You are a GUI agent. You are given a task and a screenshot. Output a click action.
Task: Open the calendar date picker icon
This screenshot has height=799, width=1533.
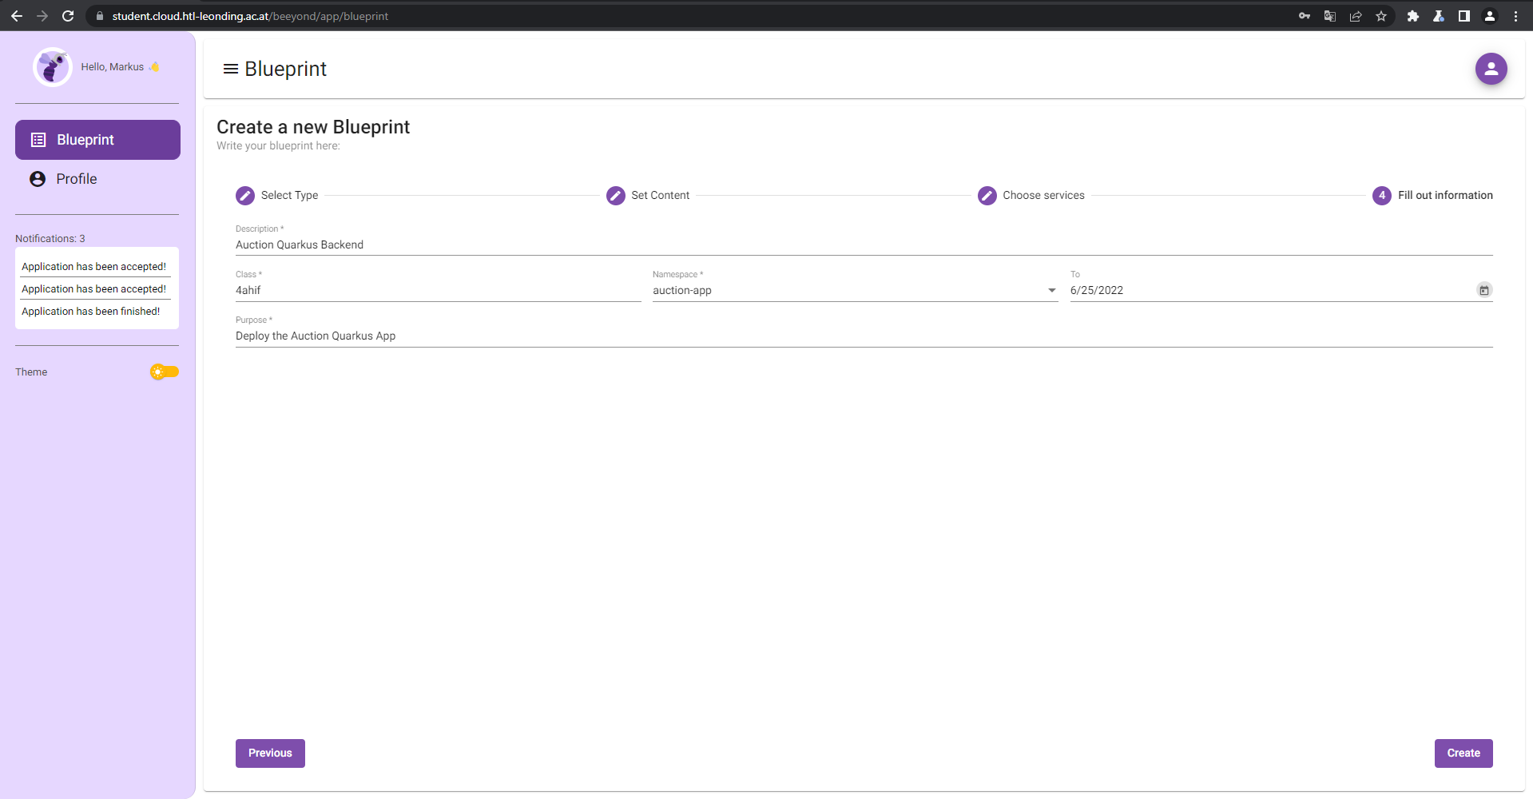click(1484, 290)
